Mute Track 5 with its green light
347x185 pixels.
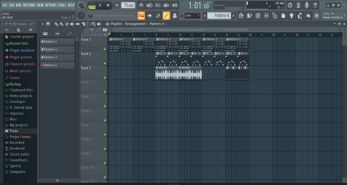click(x=105, y=106)
